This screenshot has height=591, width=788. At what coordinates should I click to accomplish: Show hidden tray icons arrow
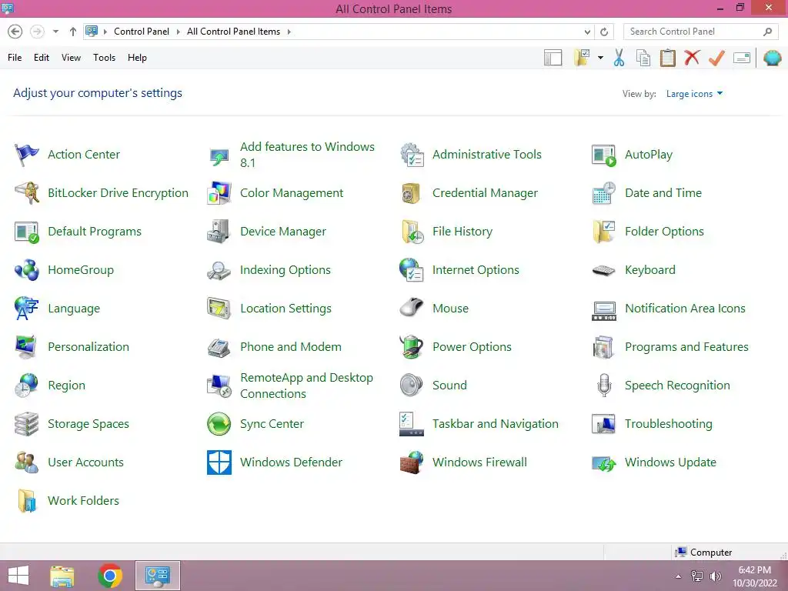tap(679, 576)
